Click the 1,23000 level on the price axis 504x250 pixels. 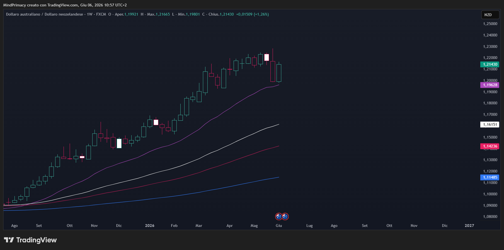tap(490, 46)
